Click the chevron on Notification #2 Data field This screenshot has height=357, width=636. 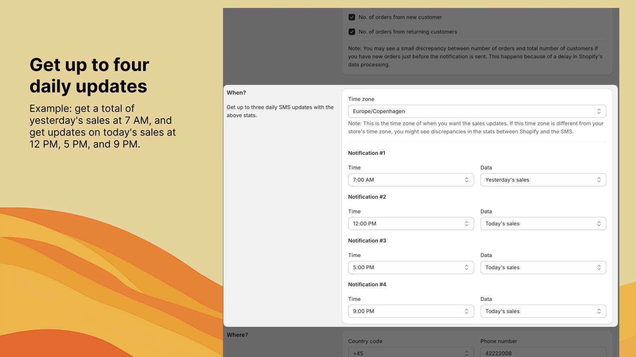[x=599, y=223]
